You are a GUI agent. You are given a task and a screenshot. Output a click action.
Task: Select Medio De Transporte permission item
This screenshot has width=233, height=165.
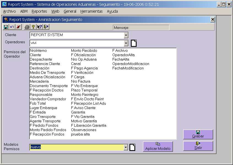click(x=47, y=72)
